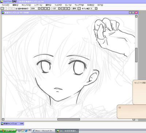The height and width of the screenshot is (133, 146).
Task: Rotate canvas counterclockwise using toolbar icon
Action: [x=62, y=8]
